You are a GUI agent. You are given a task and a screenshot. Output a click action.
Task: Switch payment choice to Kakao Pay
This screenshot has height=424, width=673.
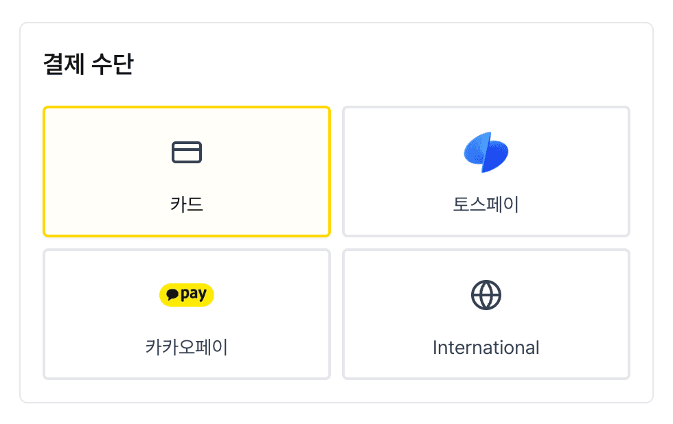[x=186, y=314]
